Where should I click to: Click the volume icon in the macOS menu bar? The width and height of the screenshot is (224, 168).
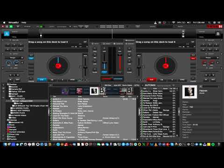coord(189,22)
